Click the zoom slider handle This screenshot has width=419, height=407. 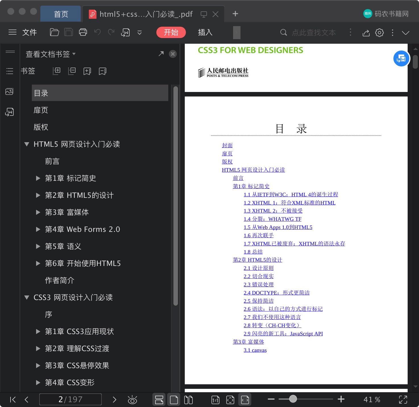(x=293, y=399)
